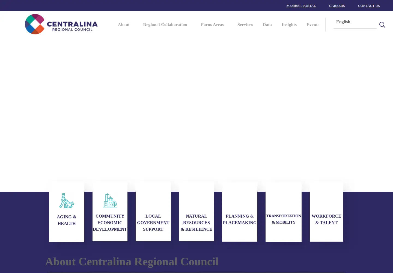
Task: Click the Aging & Health walking icon
Action: 67,201
